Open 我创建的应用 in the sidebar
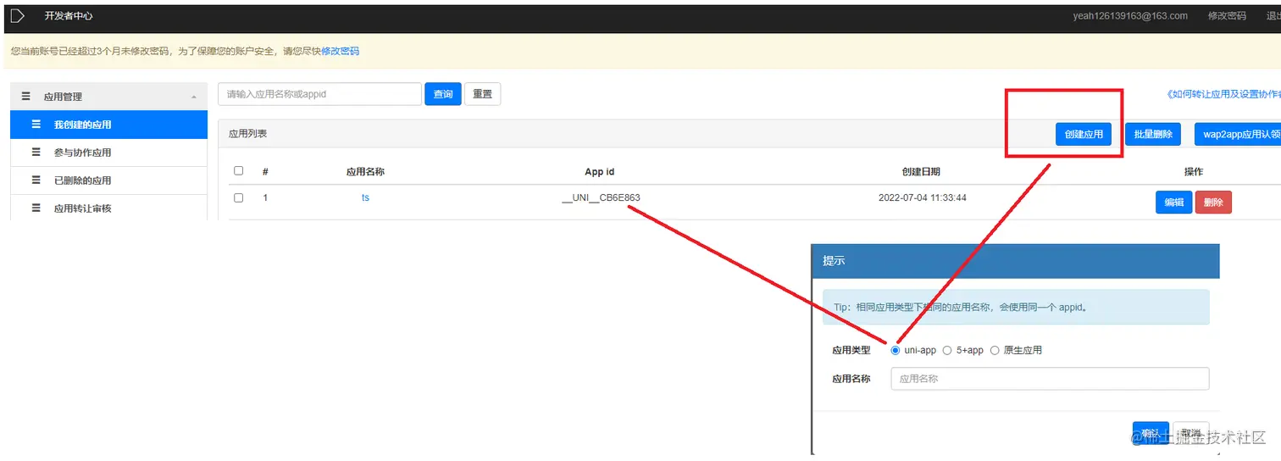The height and width of the screenshot is (461, 1281). pos(108,125)
